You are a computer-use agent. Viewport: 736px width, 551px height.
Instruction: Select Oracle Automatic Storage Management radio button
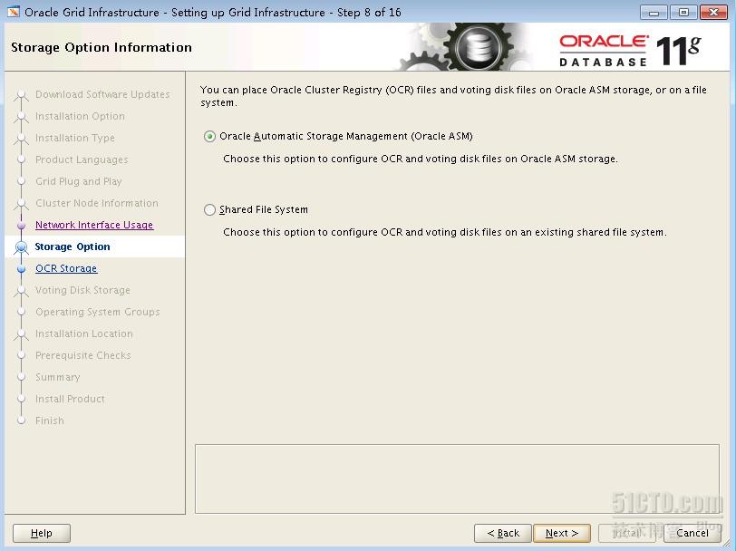coord(209,137)
